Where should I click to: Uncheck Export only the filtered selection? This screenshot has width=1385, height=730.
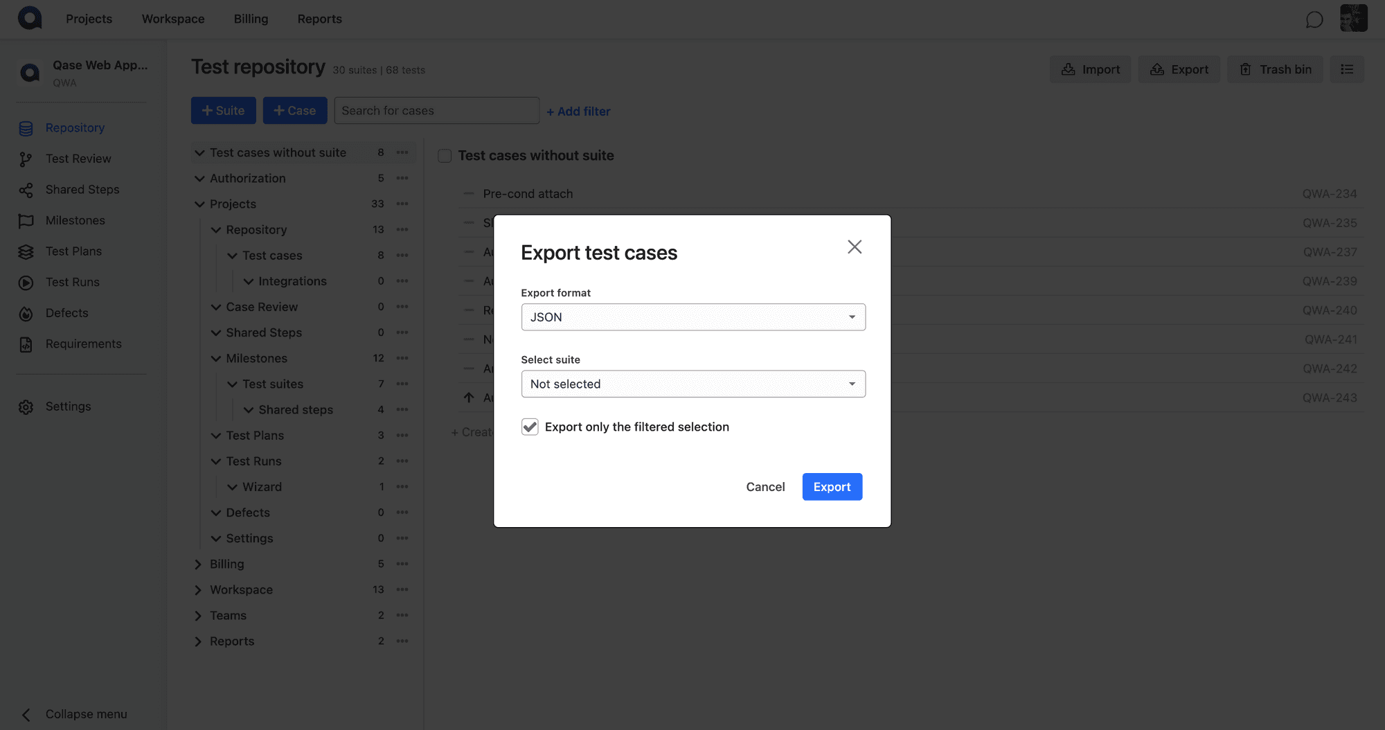tap(530, 427)
